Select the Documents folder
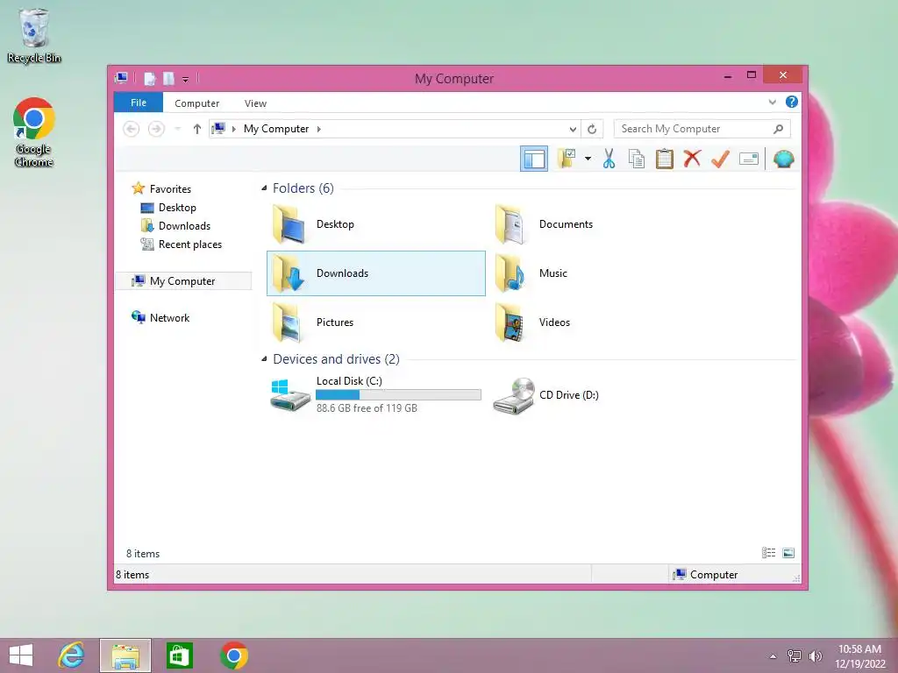The width and height of the screenshot is (898, 673). (598, 224)
